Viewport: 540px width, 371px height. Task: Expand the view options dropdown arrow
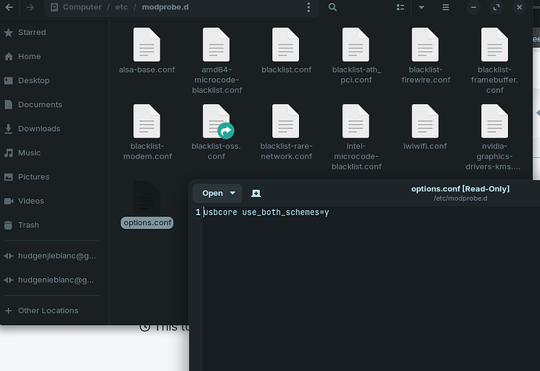(422, 7)
